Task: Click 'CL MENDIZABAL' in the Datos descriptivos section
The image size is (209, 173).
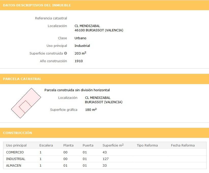Action: pyautogui.click(x=87, y=26)
